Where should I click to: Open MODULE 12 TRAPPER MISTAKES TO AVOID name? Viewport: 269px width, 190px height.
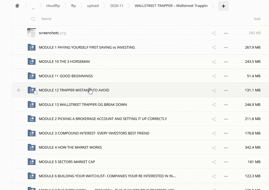point(74,90)
